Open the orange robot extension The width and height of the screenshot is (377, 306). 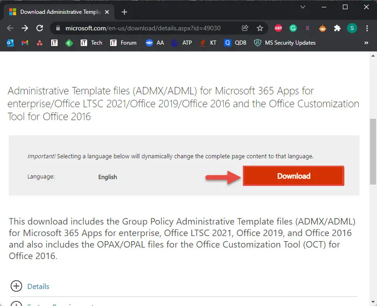[323, 28]
